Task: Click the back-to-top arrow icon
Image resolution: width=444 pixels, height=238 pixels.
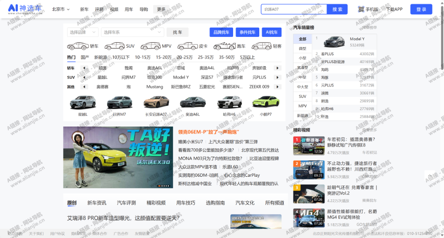Action: click(430, 176)
